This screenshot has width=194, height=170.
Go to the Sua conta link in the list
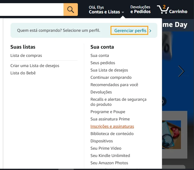pyautogui.click(x=100, y=56)
